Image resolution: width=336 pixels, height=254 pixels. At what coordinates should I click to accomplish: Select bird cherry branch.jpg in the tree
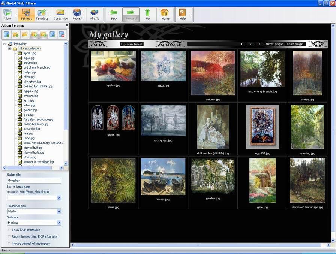point(37,67)
